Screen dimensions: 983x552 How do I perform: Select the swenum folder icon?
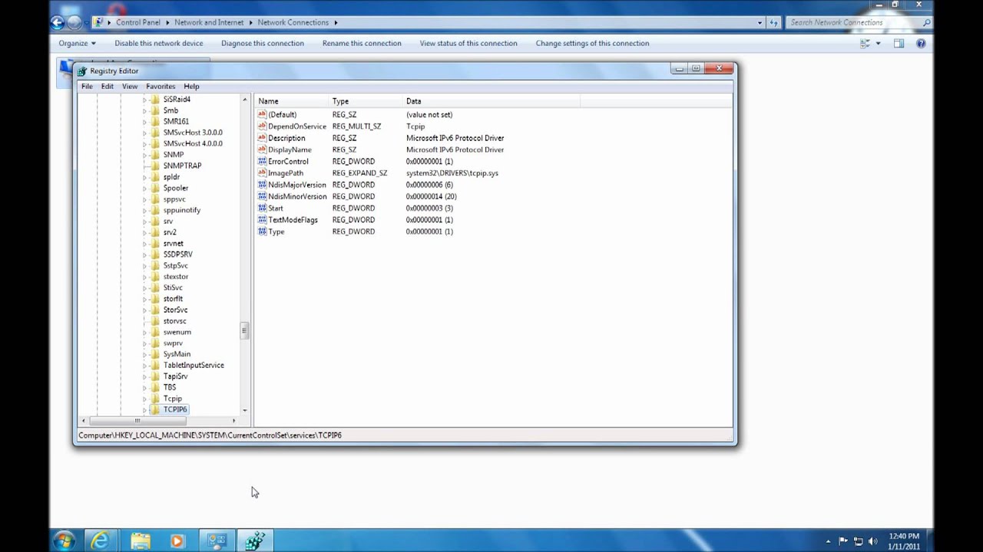(x=155, y=332)
